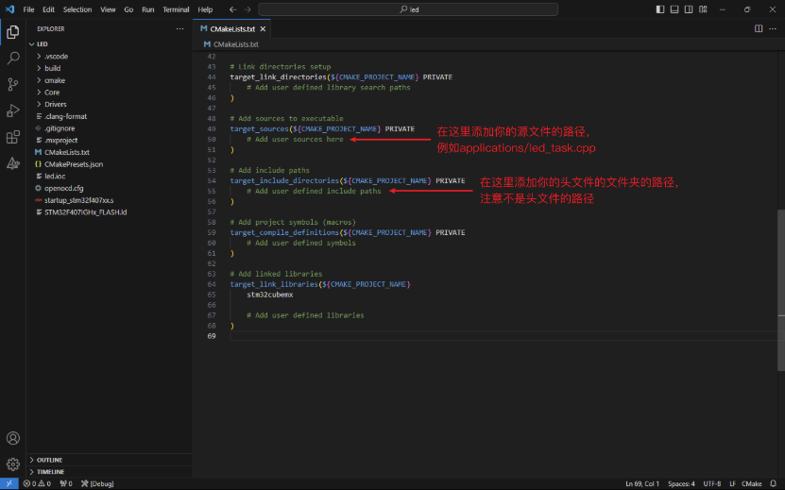Toggle the secondary side bar layout button
This screenshot has height=490, width=785.
tap(689, 9)
